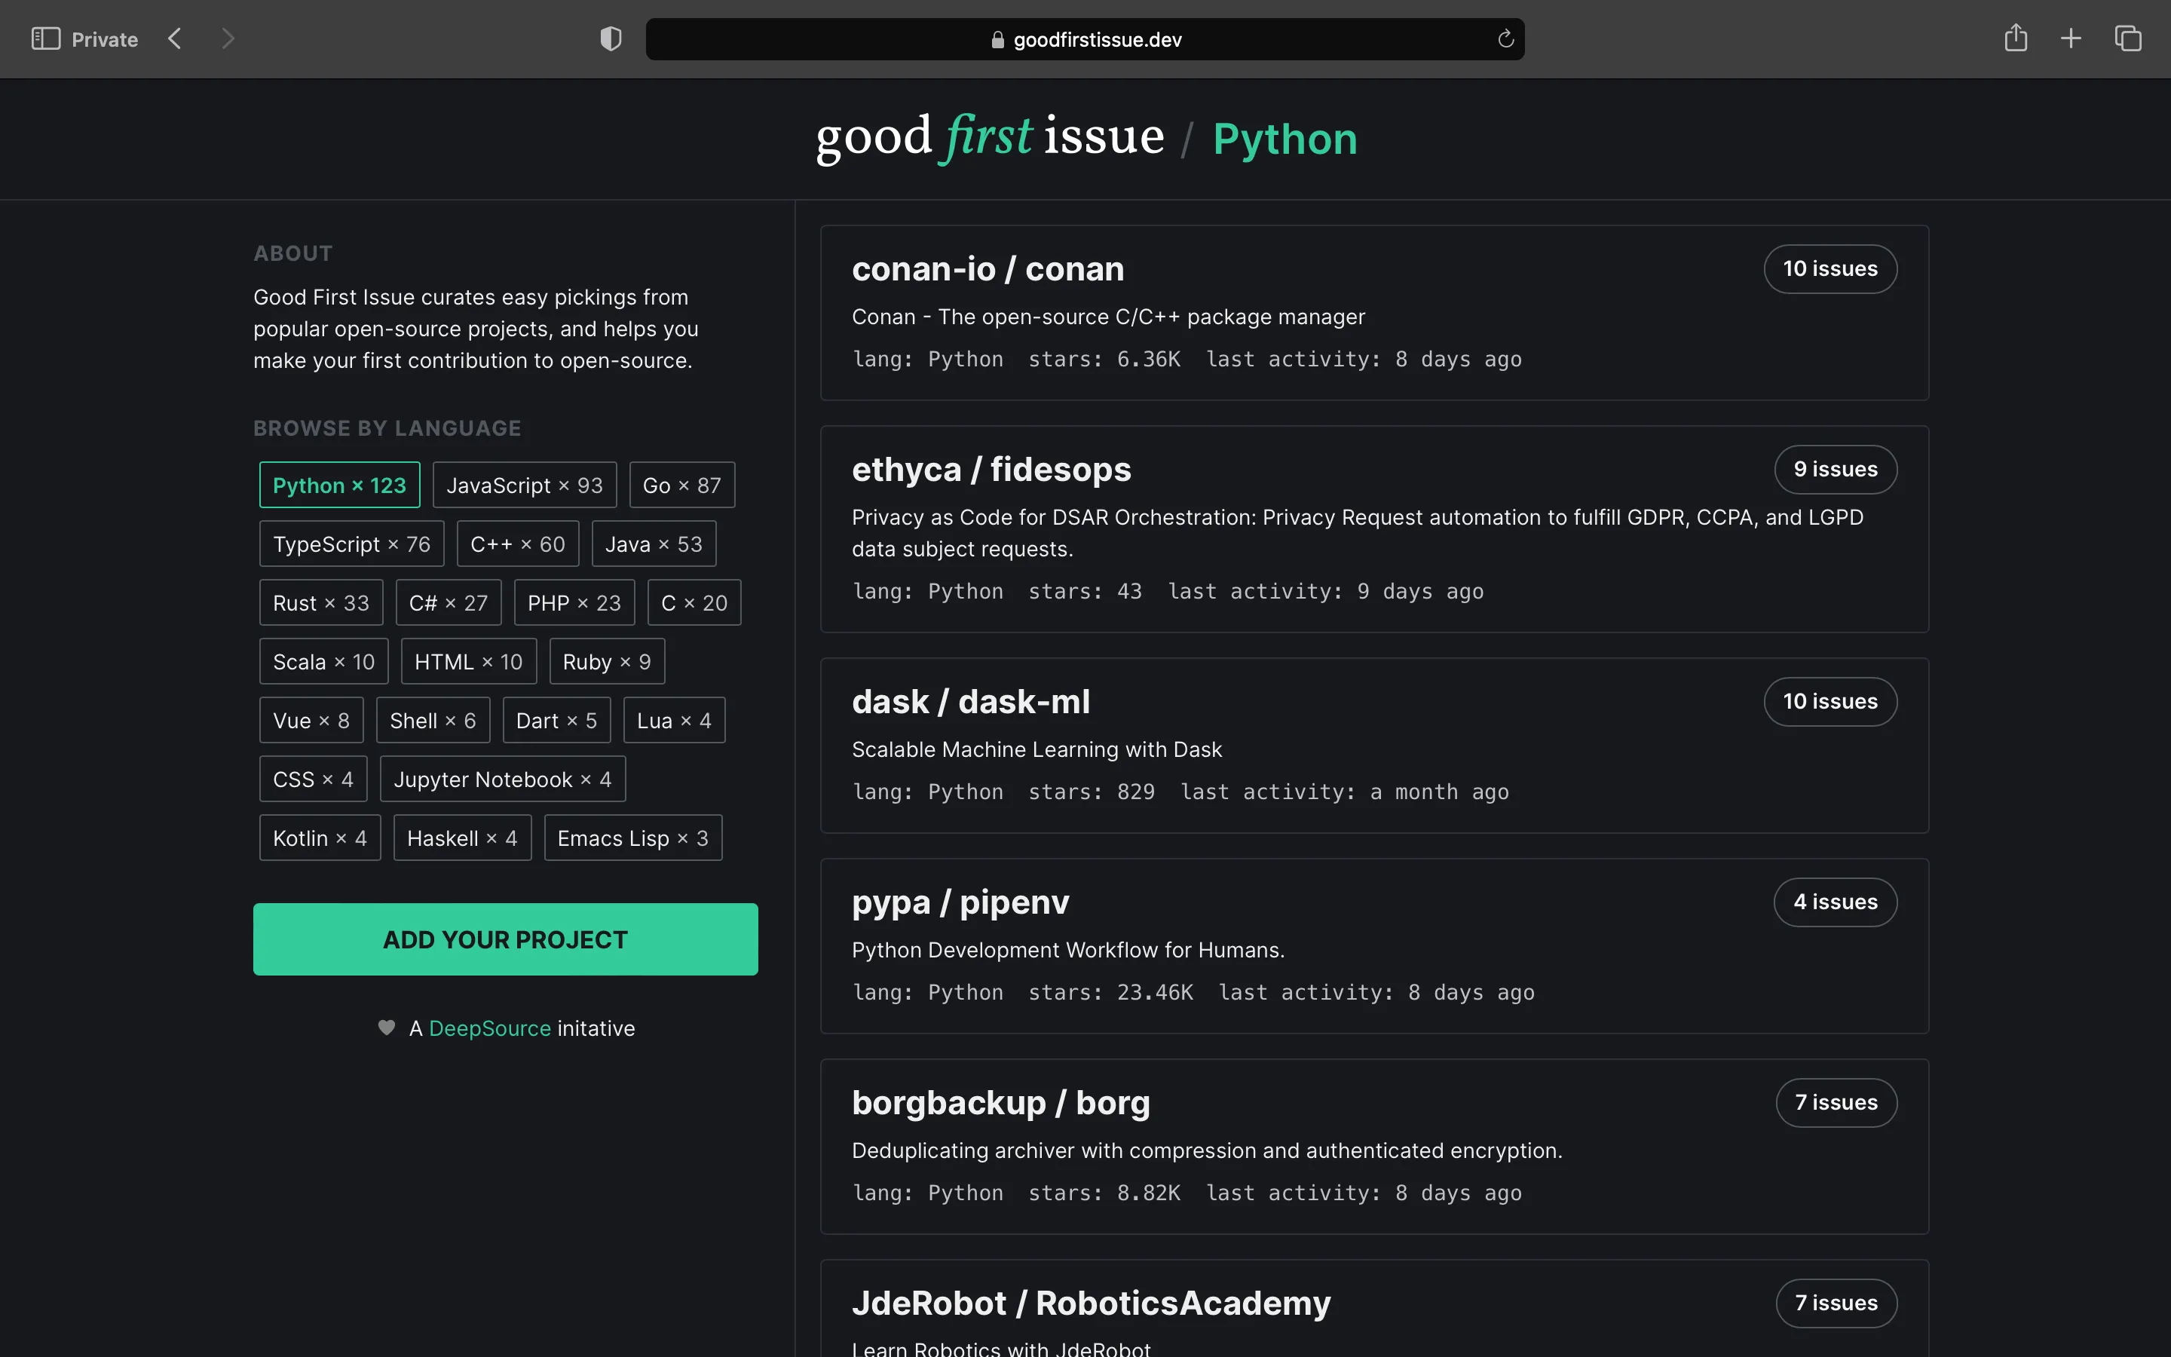This screenshot has height=1357, width=2171.
Task: Select the Go × 87 language tag
Action: 681,485
